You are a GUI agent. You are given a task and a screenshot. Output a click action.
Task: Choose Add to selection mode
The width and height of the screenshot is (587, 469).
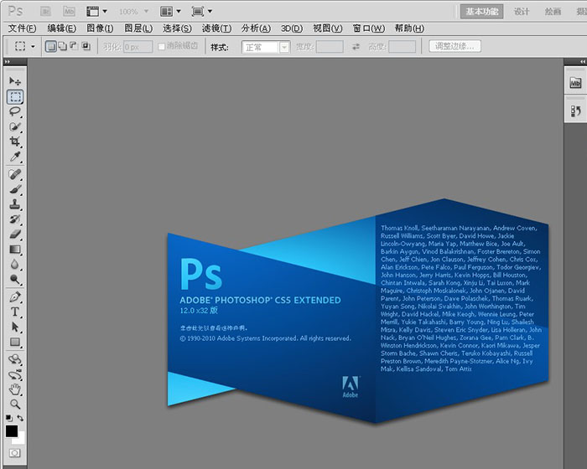pos(63,46)
